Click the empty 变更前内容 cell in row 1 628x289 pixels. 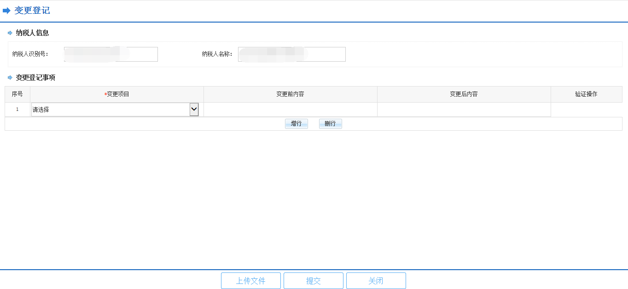click(x=290, y=109)
